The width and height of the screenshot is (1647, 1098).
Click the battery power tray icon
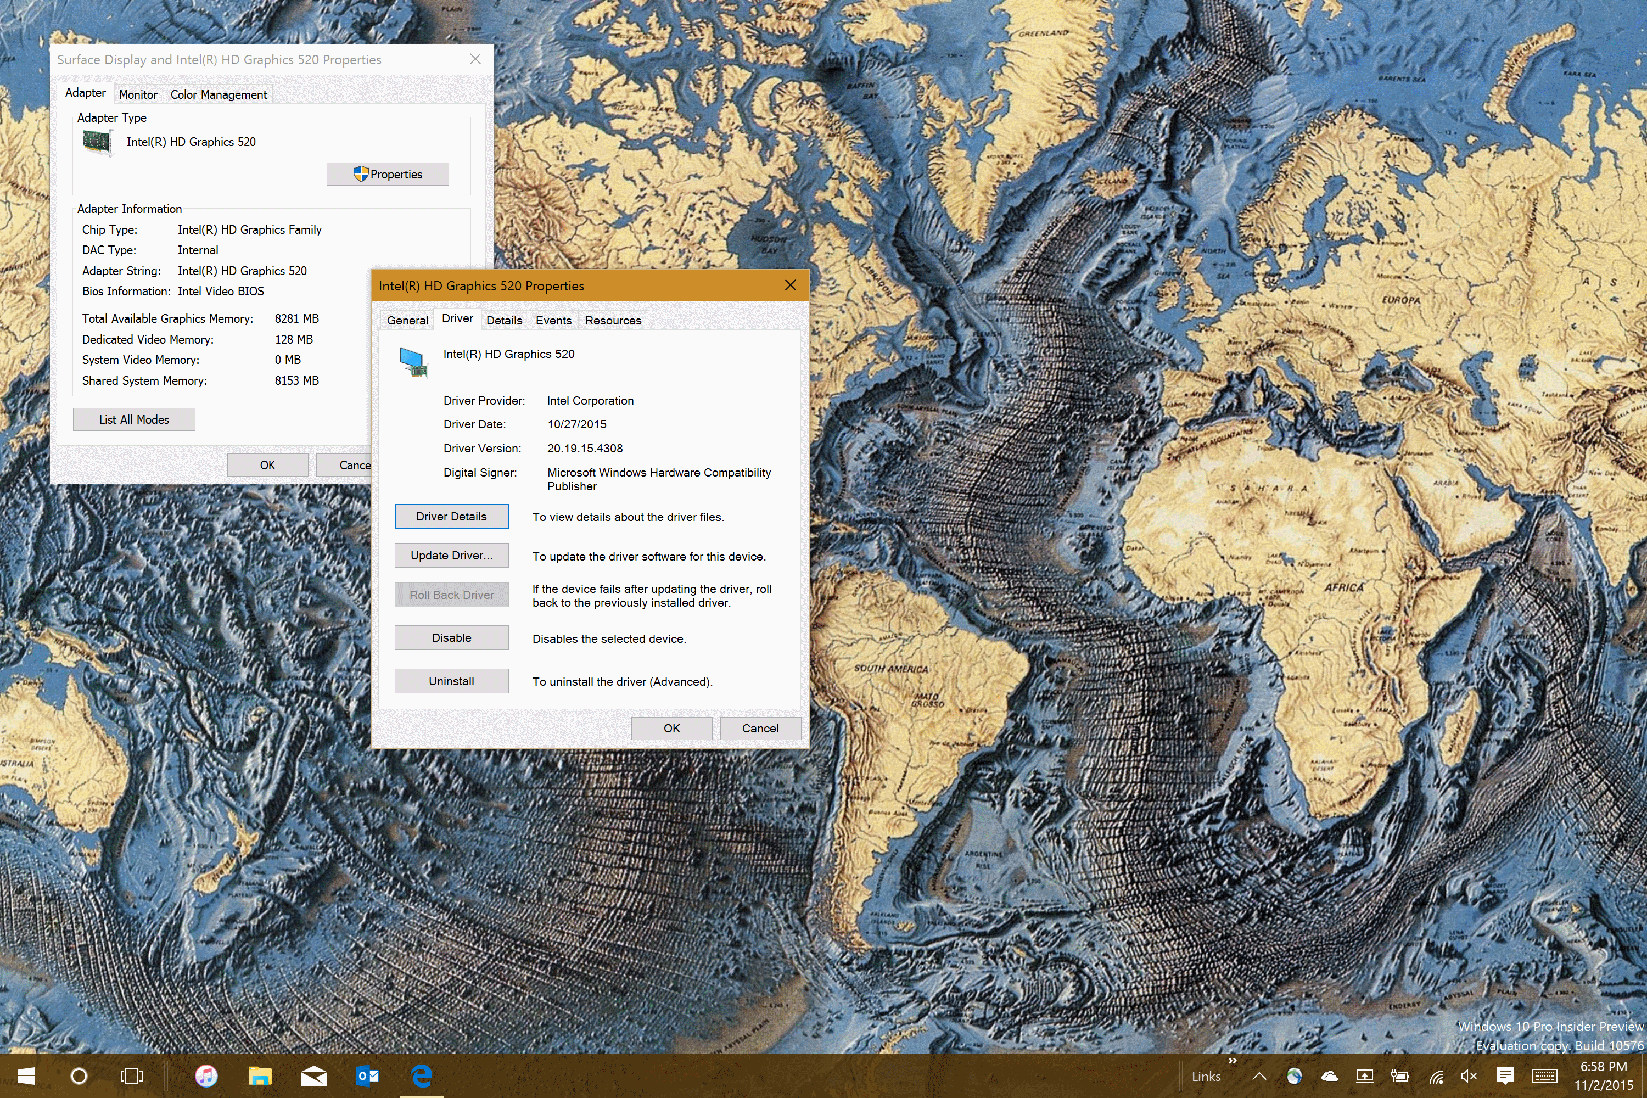1400,1076
